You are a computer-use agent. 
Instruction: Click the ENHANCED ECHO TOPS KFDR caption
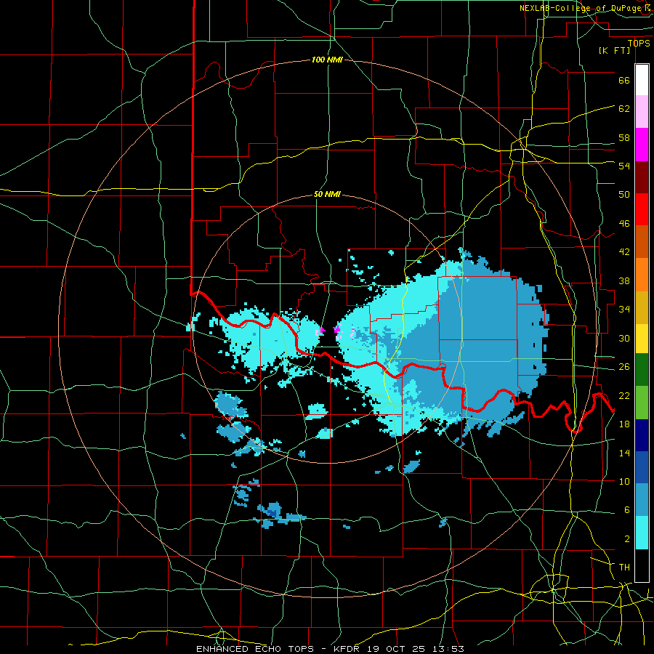[330, 649]
